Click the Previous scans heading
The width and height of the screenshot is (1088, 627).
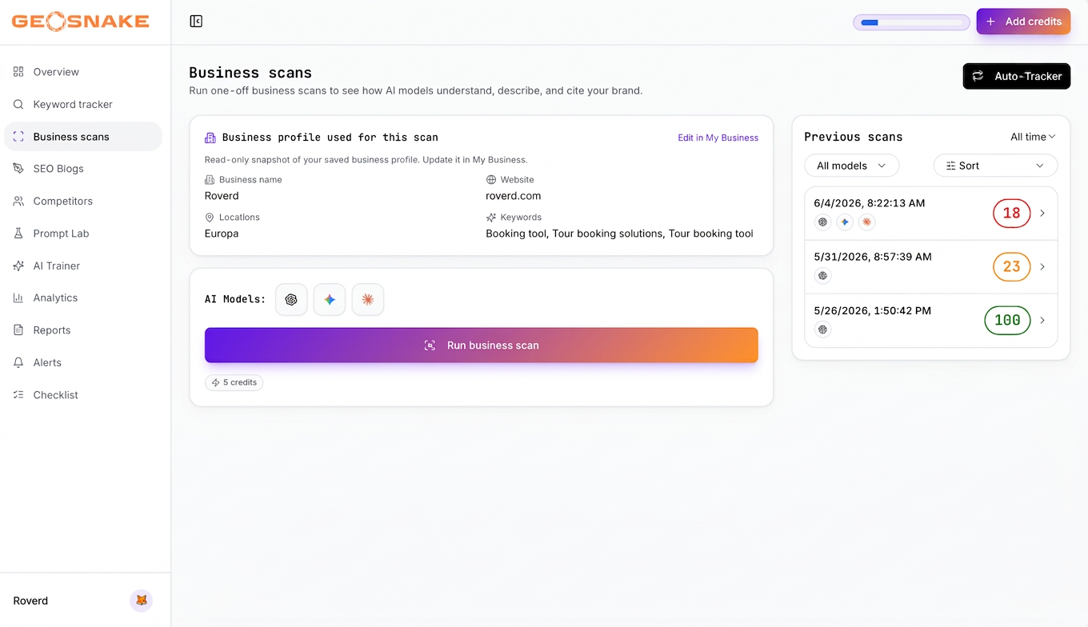(854, 137)
